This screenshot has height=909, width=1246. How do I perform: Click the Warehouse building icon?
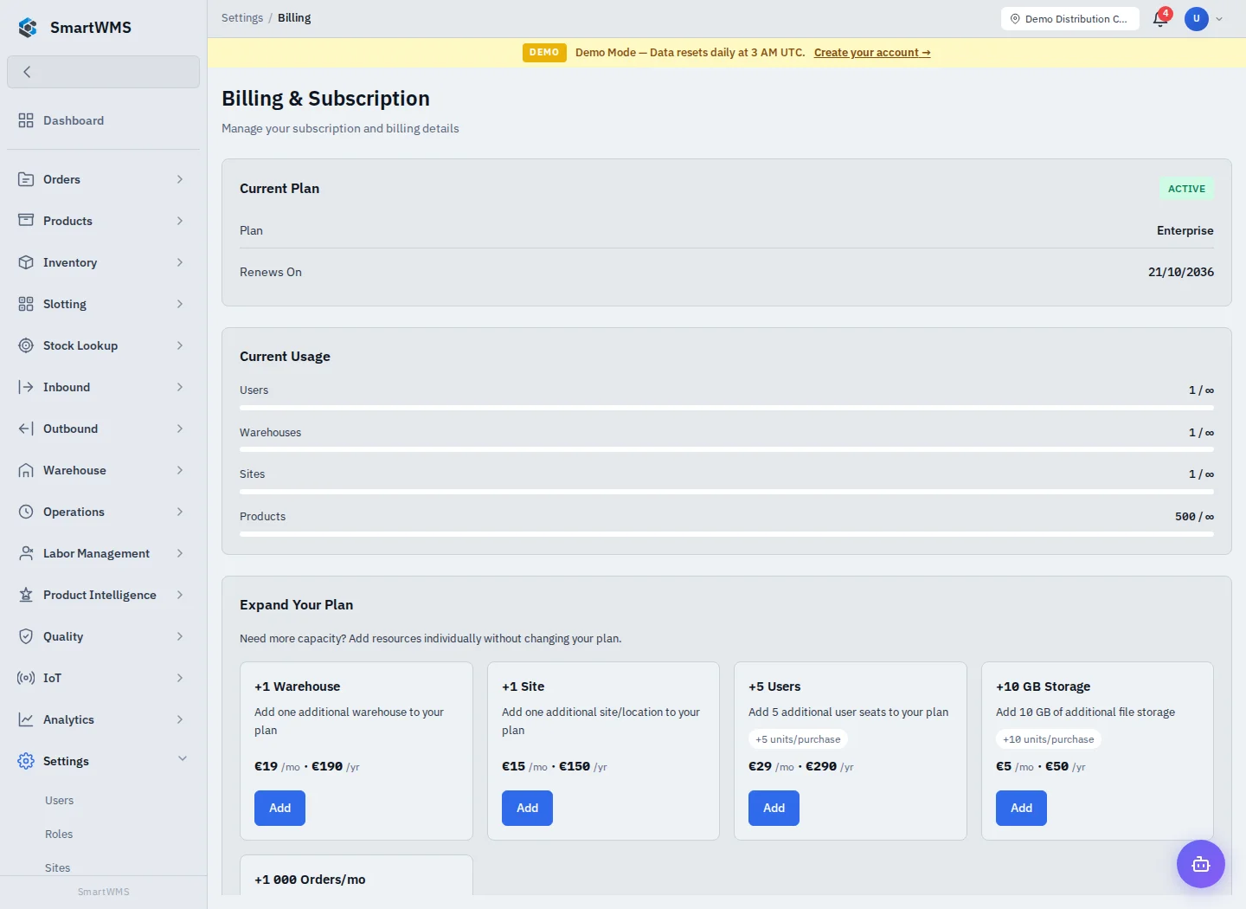(x=26, y=470)
